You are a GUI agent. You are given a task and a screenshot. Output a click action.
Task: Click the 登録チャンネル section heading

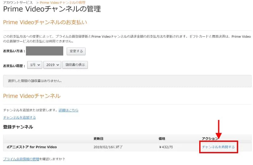[18, 127]
